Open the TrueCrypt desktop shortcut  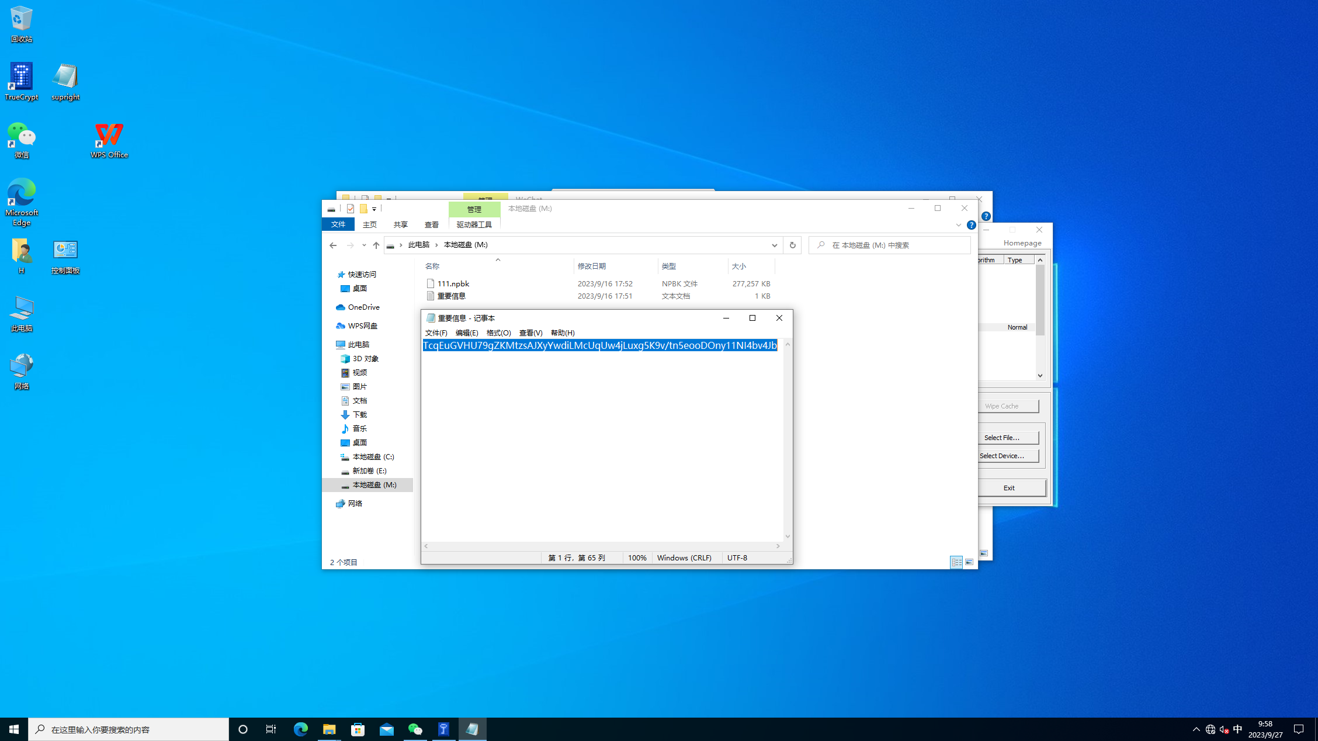(22, 82)
